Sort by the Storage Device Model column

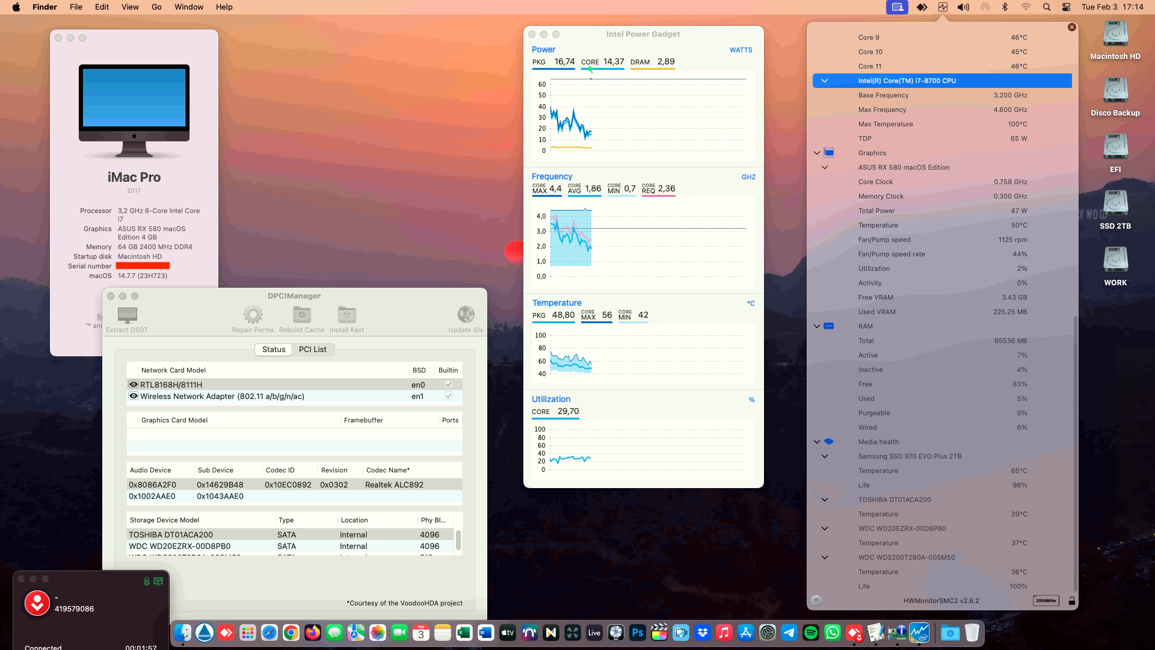202,520
